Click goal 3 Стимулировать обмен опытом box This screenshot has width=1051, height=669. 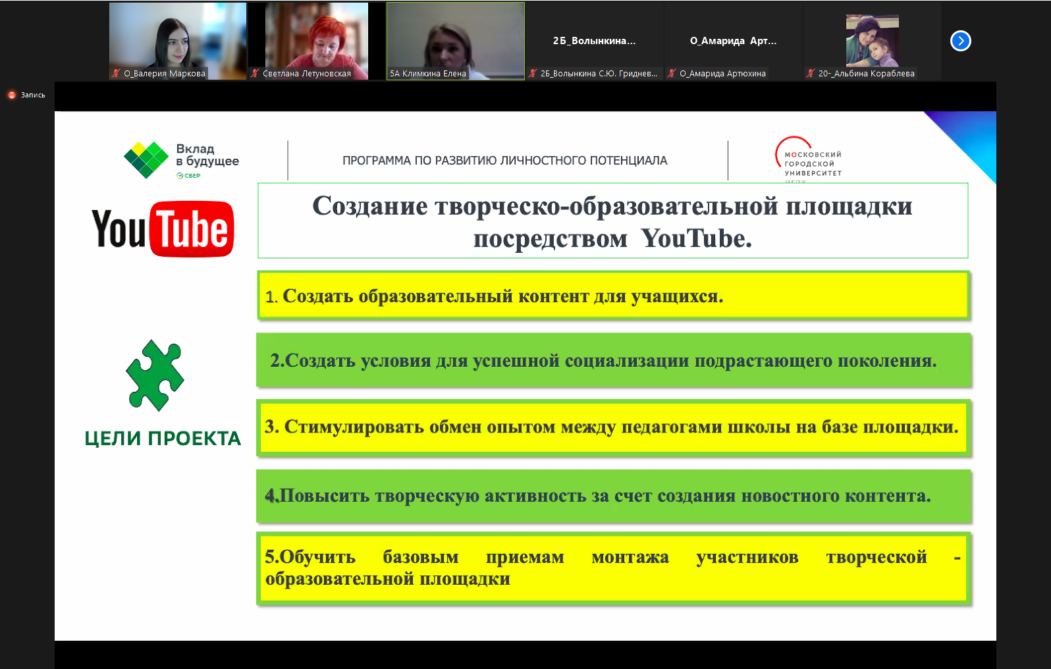point(612,427)
